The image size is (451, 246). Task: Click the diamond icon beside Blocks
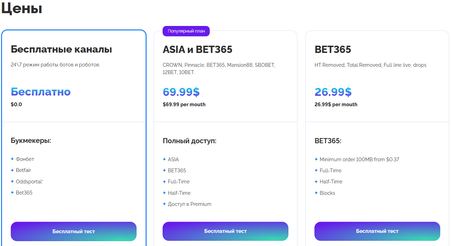[x=316, y=193]
